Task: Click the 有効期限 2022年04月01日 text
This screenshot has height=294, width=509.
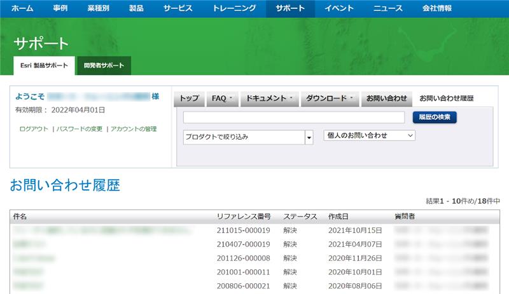Action: coord(60,110)
